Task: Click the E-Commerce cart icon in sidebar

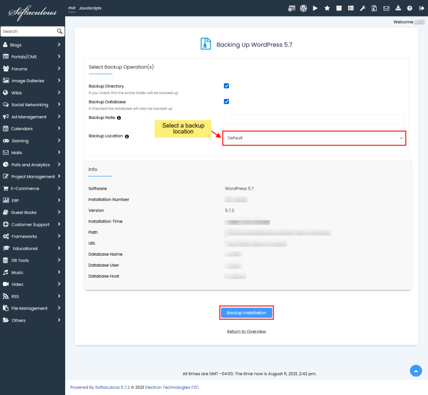Action: tap(5, 189)
